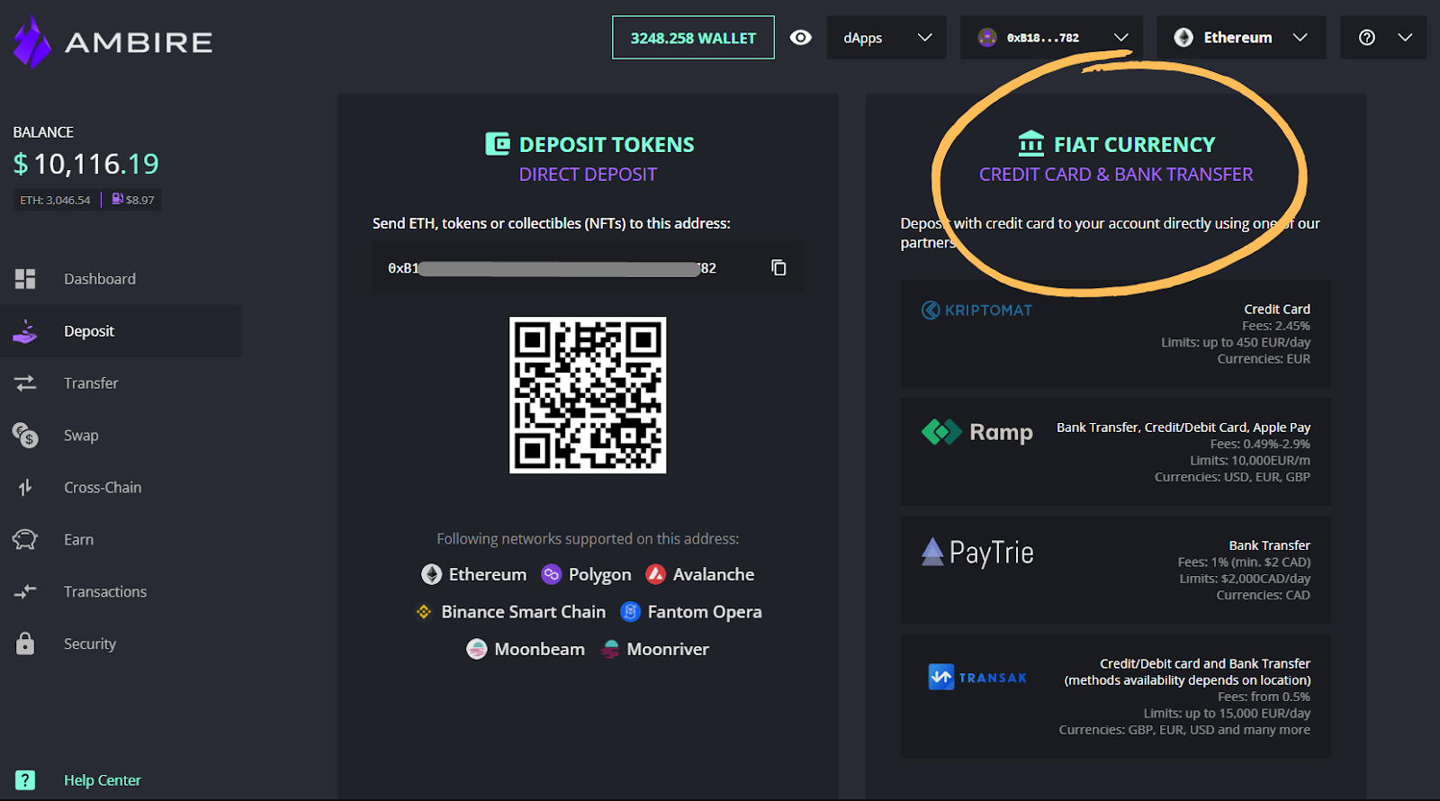1440x801 pixels.
Task: Open the account 0xB18...782 dropdown
Action: coord(1051,38)
